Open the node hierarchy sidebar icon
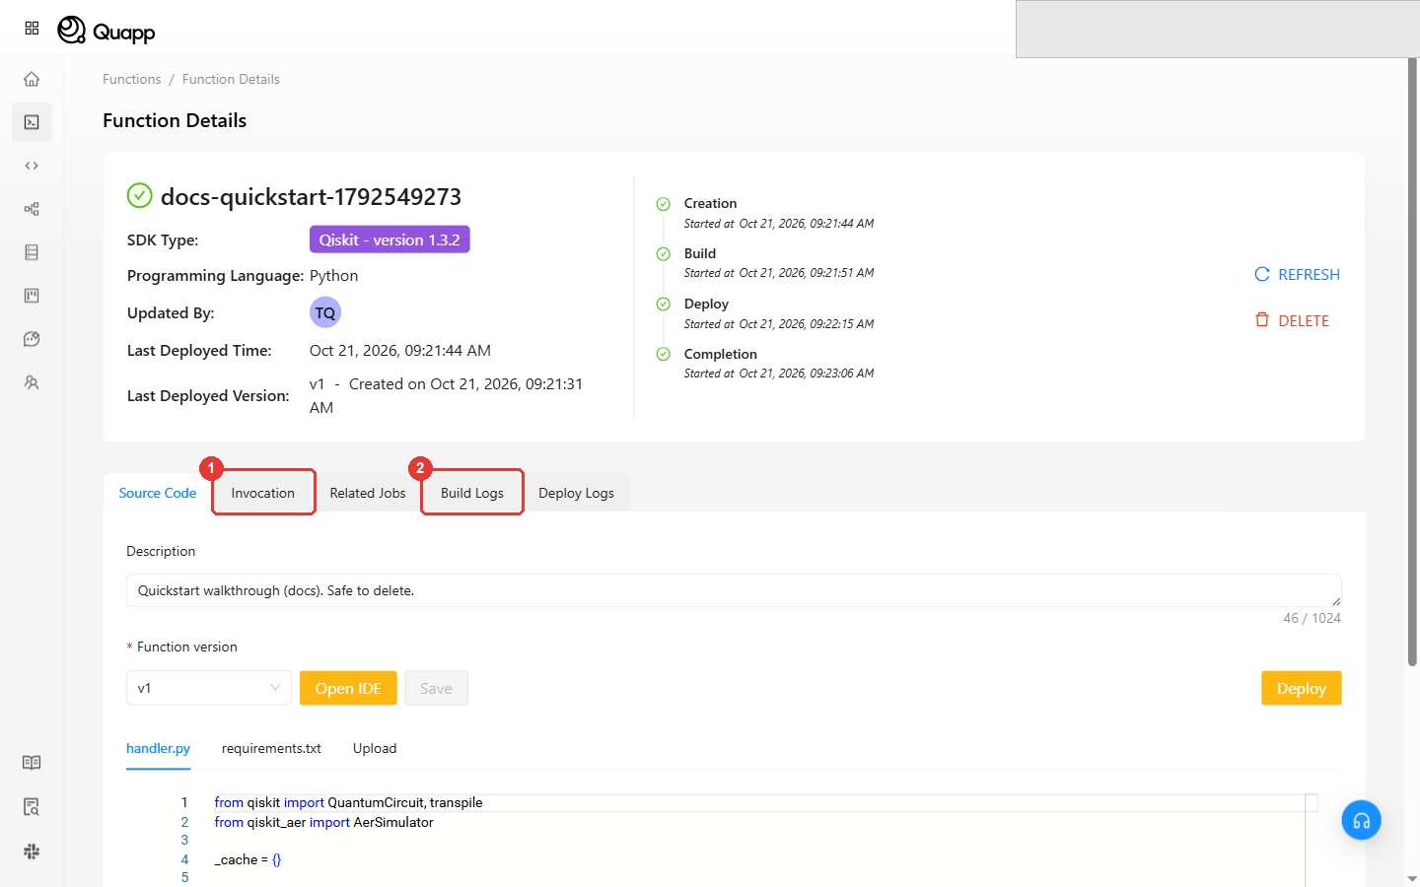Viewport: 1420px width, 887px height. (x=32, y=209)
